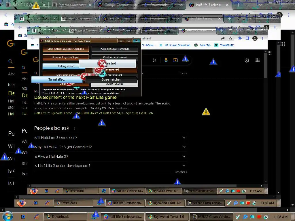Open the media player icon next to outermost Start orb
Image resolution: width=295 pixels, height=221 pixels.
tap(23, 217)
